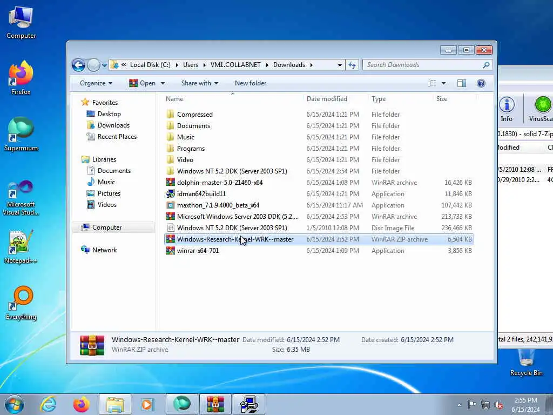This screenshot has width=553, height=415.
Task: Click the Change your view icon
Action: click(x=432, y=83)
